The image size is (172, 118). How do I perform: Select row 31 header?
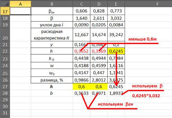click(5, 113)
